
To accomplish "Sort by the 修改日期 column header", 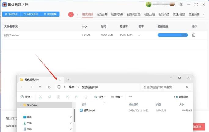I will [134, 104].
